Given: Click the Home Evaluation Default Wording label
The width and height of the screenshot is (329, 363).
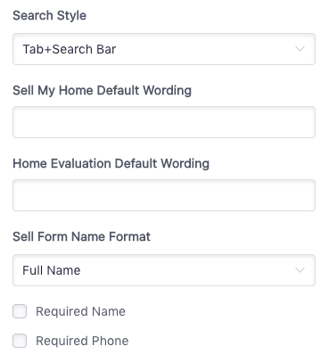Looking at the screenshot, I should 111,163.
